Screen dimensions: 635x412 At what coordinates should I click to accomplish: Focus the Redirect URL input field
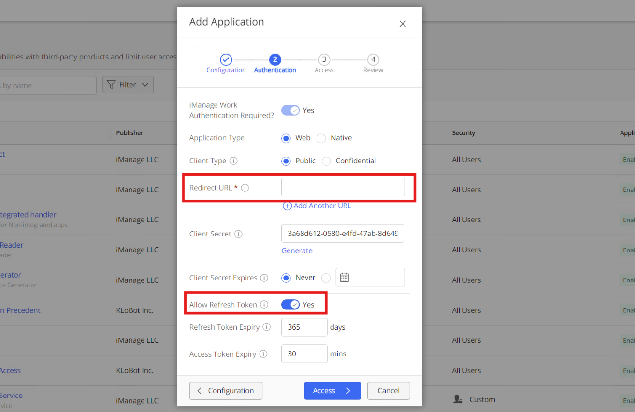click(343, 187)
